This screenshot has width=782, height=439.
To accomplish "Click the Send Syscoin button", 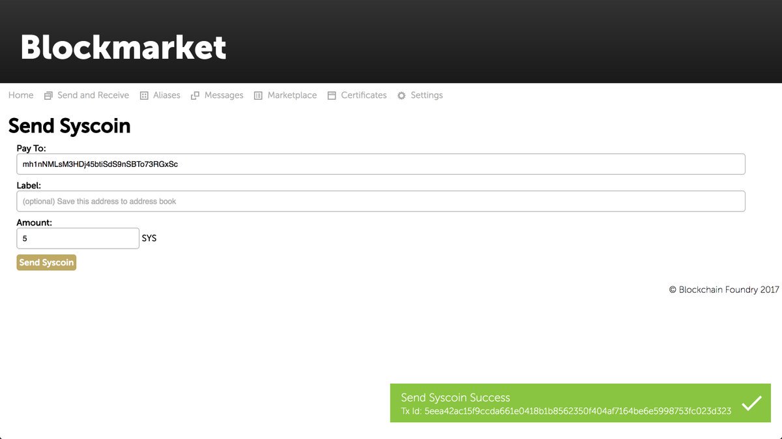I will (46, 262).
